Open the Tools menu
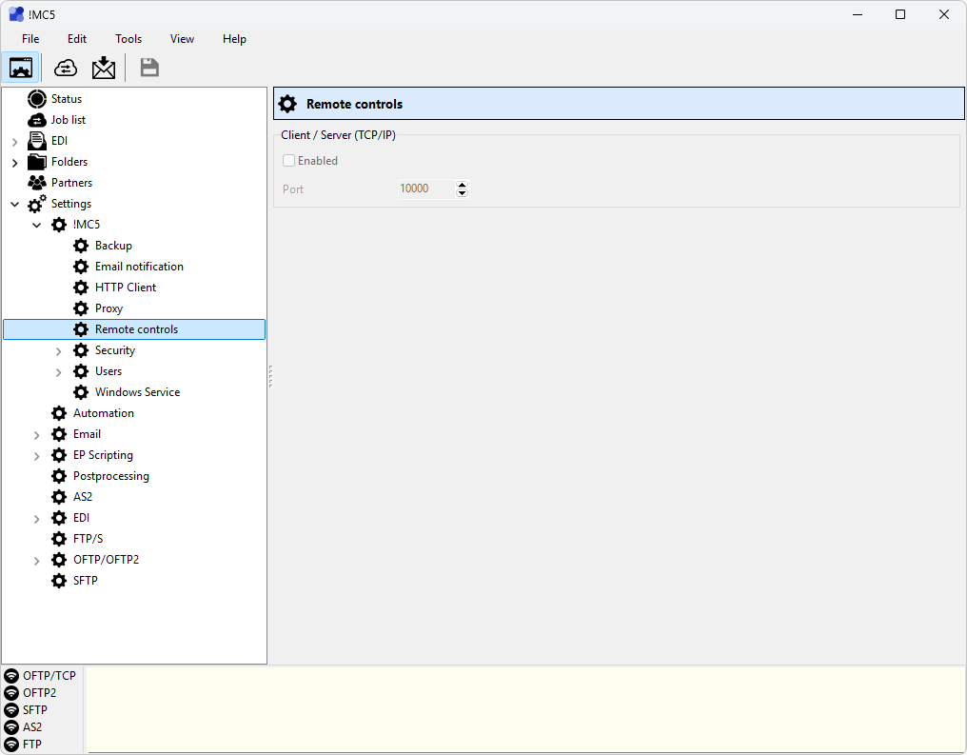This screenshot has height=755, width=967. point(128,39)
